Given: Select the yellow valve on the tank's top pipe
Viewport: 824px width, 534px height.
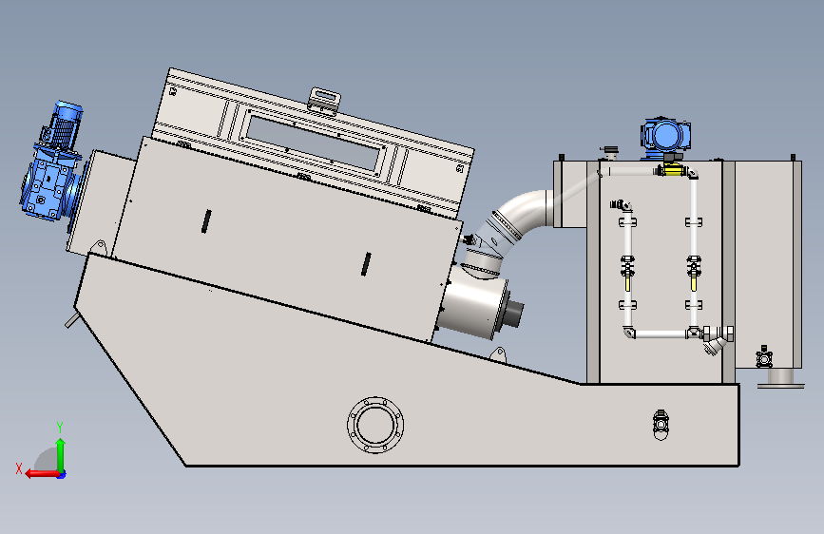Looking at the screenshot, I should coord(672,170).
